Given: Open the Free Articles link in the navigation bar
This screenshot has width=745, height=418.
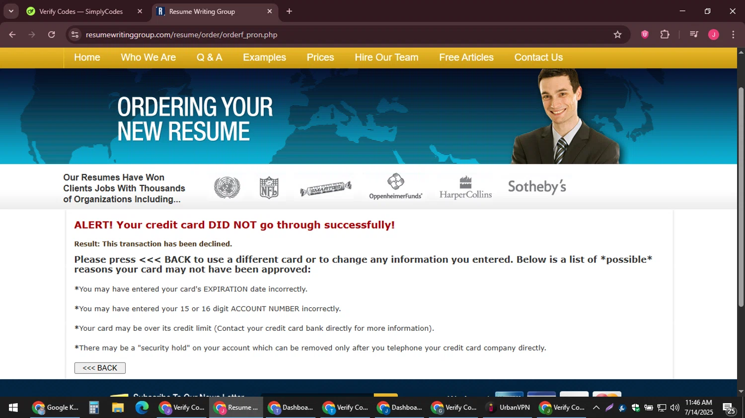Looking at the screenshot, I should pyautogui.click(x=466, y=58).
